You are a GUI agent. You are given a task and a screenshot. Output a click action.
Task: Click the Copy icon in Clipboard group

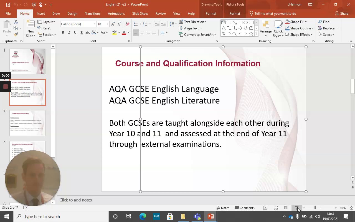click(x=16, y=28)
